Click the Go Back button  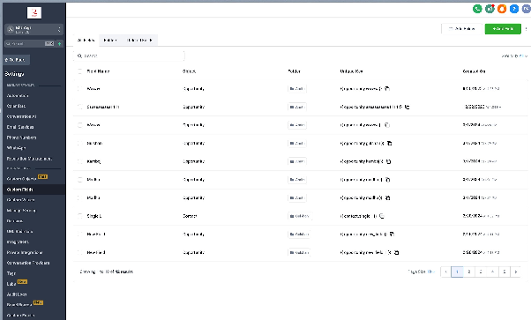coord(17,60)
